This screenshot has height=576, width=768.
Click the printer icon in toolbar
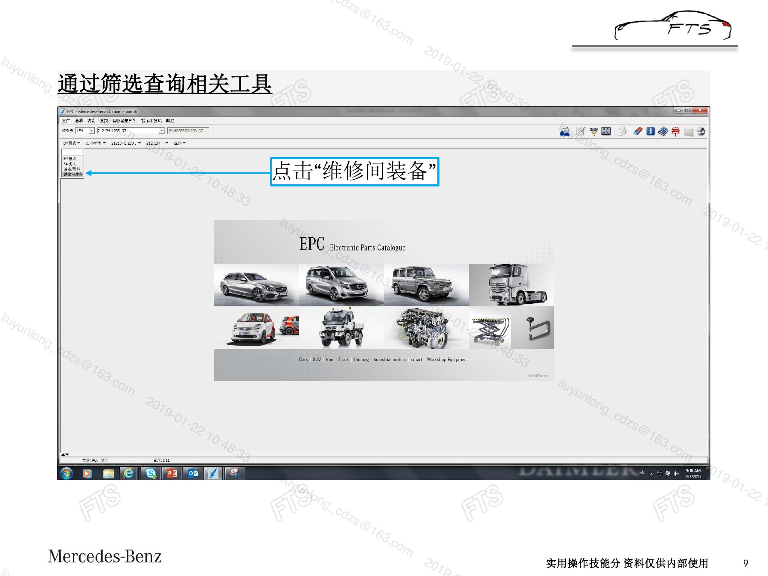pos(622,131)
